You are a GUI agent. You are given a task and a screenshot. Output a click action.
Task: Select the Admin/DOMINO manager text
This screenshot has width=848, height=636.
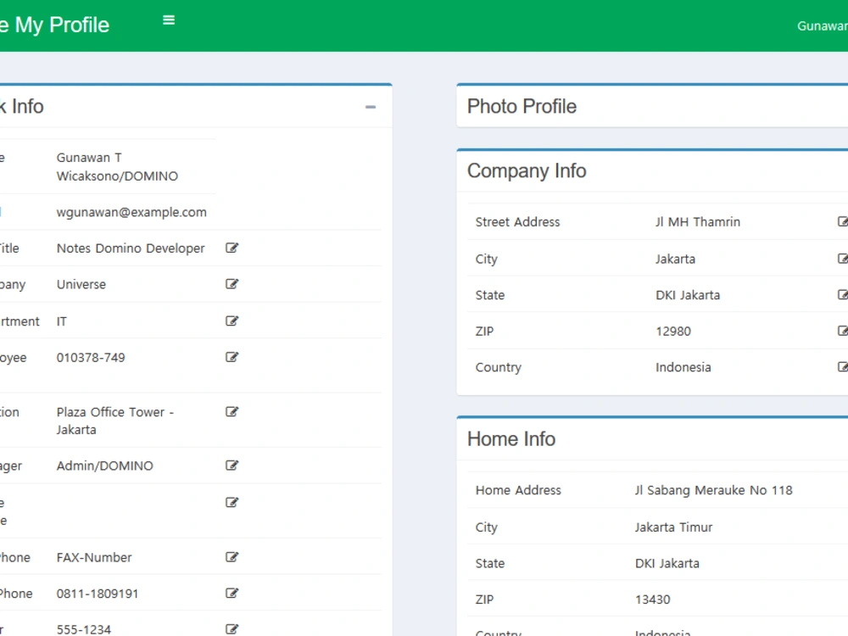pos(105,466)
